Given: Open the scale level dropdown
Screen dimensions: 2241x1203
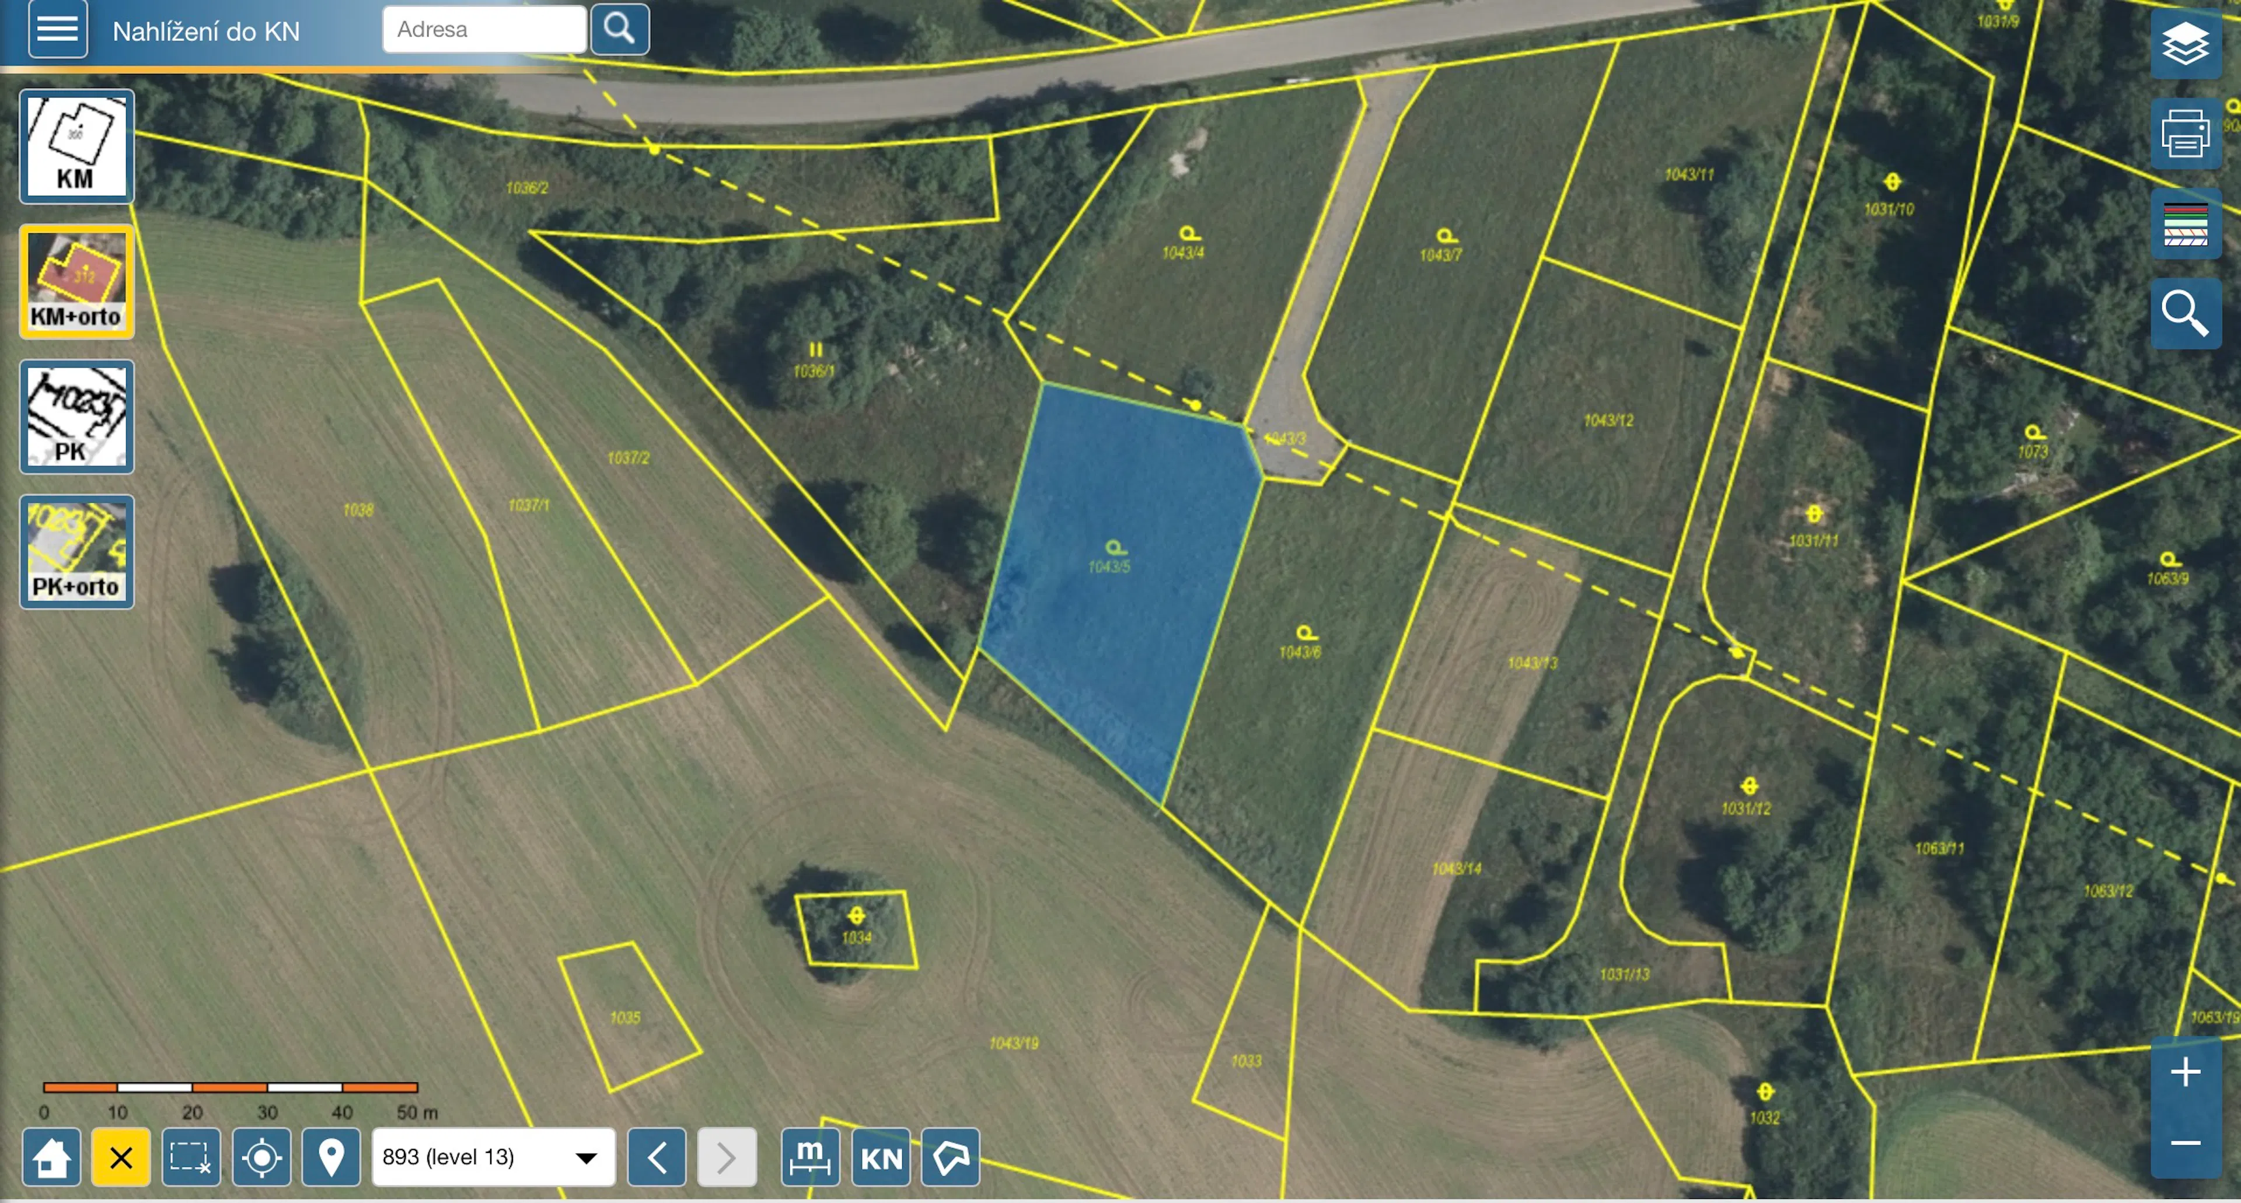Looking at the screenshot, I should coord(493,1157).
